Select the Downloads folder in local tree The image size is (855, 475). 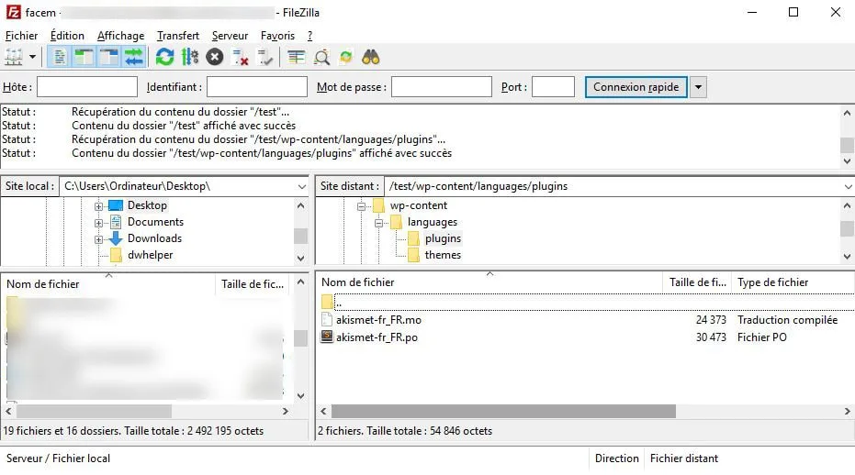coord(154,238)
